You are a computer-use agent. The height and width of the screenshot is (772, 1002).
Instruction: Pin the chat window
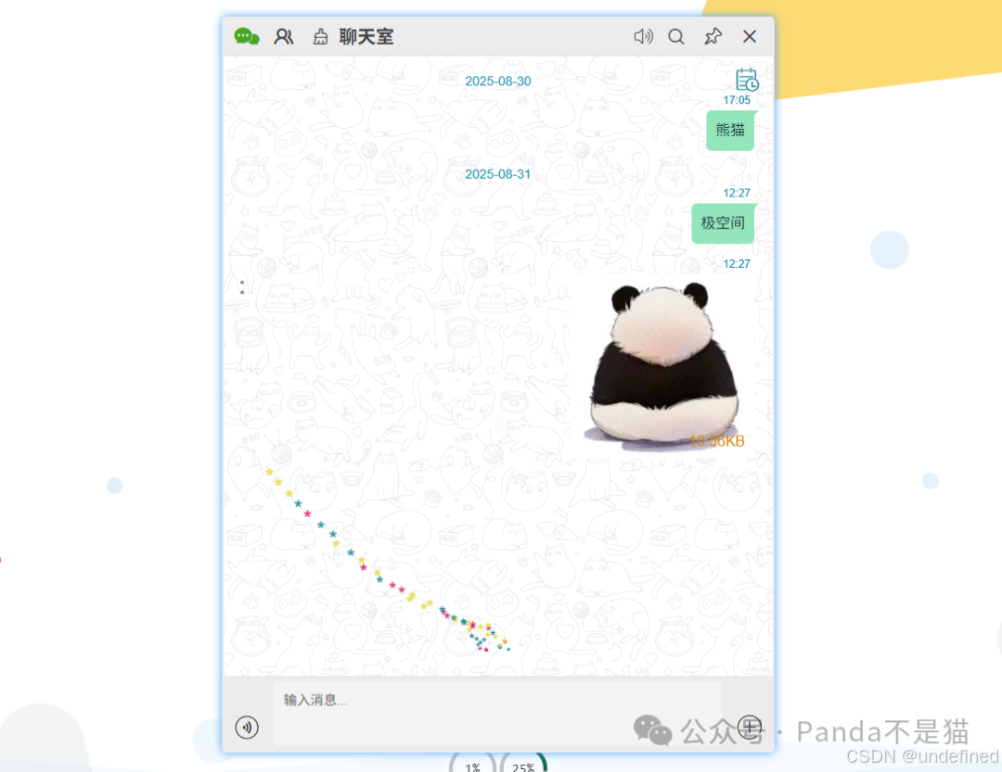coord(713,36)
